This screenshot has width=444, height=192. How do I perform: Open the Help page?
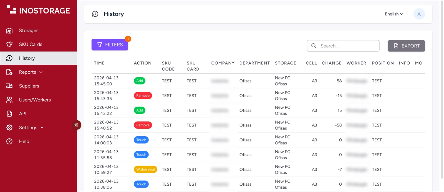click(39, 141)
